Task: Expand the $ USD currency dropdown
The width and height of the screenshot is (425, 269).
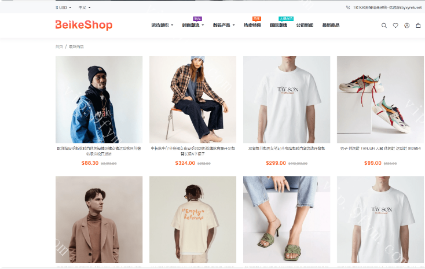Action: [x=64, y=8]
